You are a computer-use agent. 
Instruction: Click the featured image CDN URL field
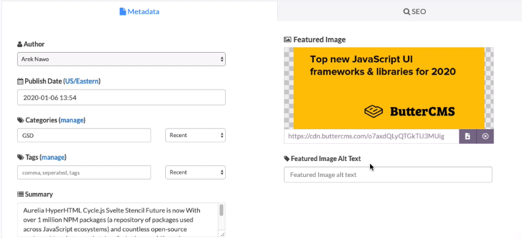(371, 136)
